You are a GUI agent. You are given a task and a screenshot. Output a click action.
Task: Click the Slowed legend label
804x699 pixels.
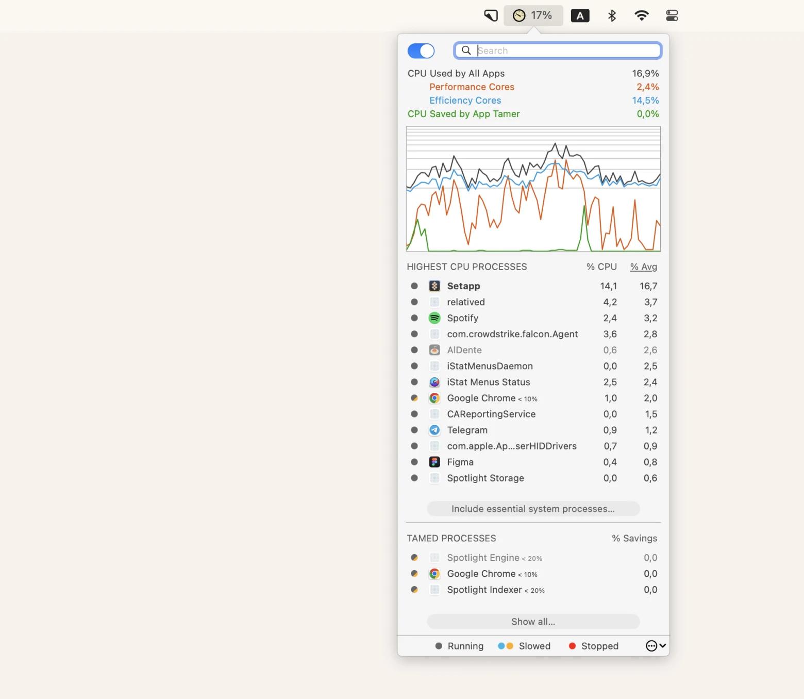coord(534,646)
